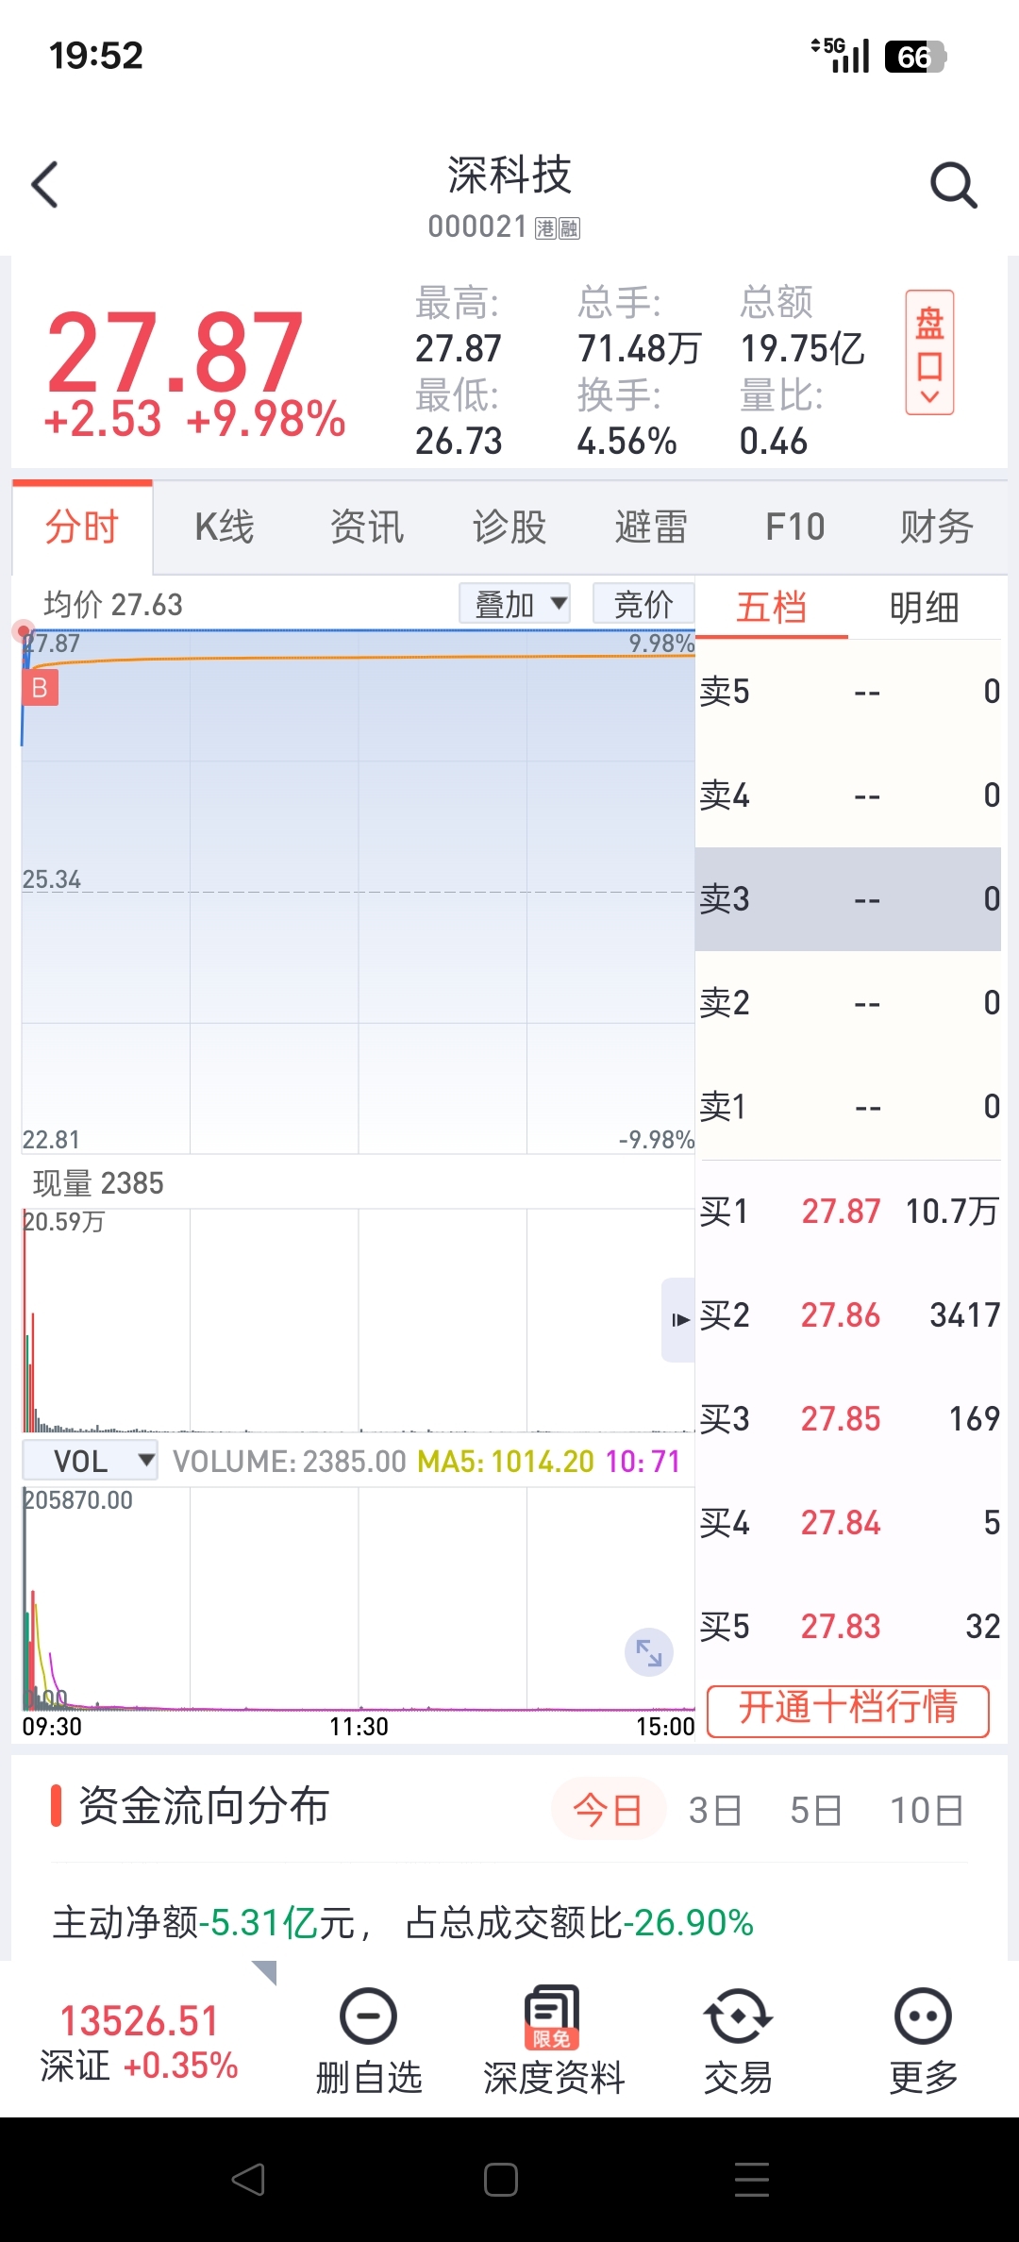
Task: Switch to the K线 tab
Action: pyautogui.click(x=225, y=527)
